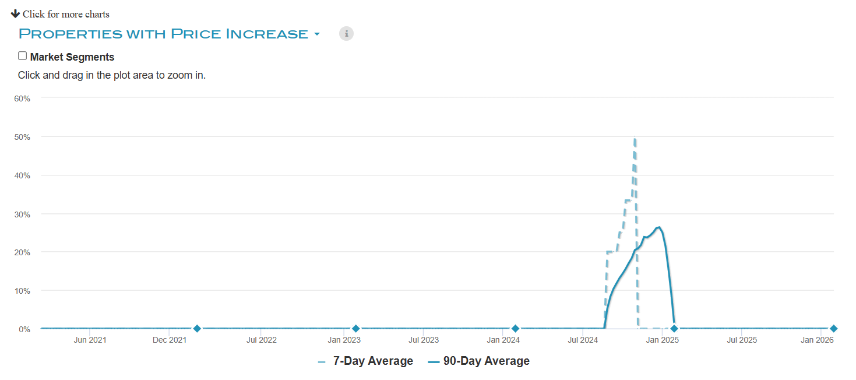
Task: Click the diamond marker near January 2024
Action: click(515, 329)
